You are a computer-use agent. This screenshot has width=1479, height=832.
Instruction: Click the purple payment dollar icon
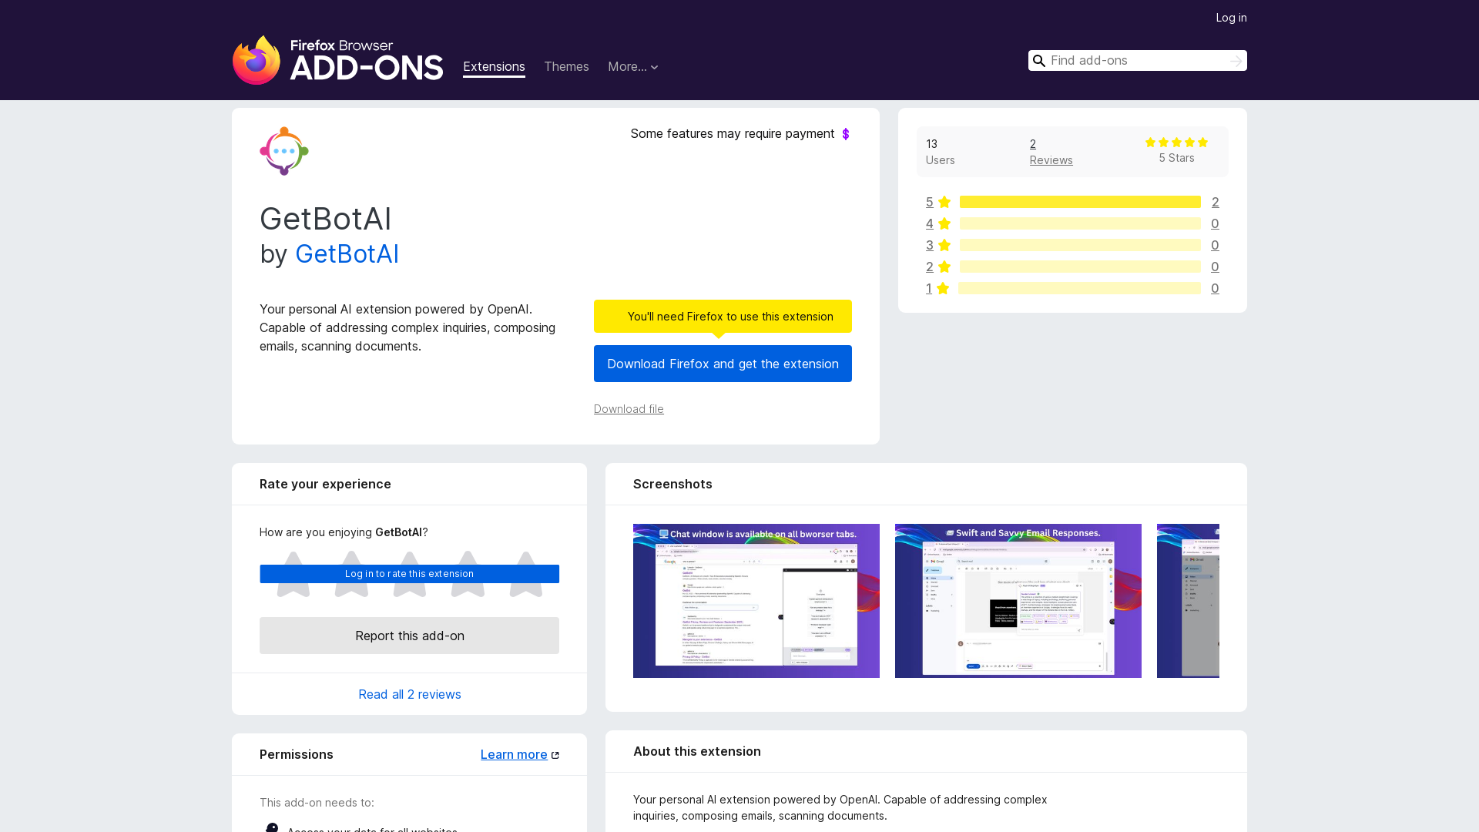pyautogui.click(x=846, y=134)
